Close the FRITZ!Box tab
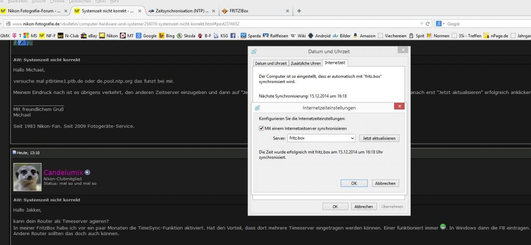This screenshot has width=531, height=245. pos(287,11)
